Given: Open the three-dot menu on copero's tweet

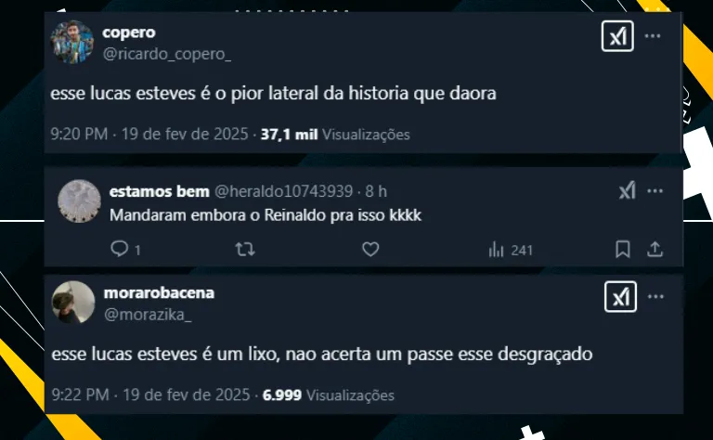Looking at the screenshot, I should tap(653, 36).
